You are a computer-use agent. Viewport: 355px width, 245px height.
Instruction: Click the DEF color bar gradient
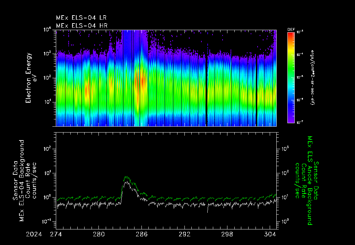point(291,78)
